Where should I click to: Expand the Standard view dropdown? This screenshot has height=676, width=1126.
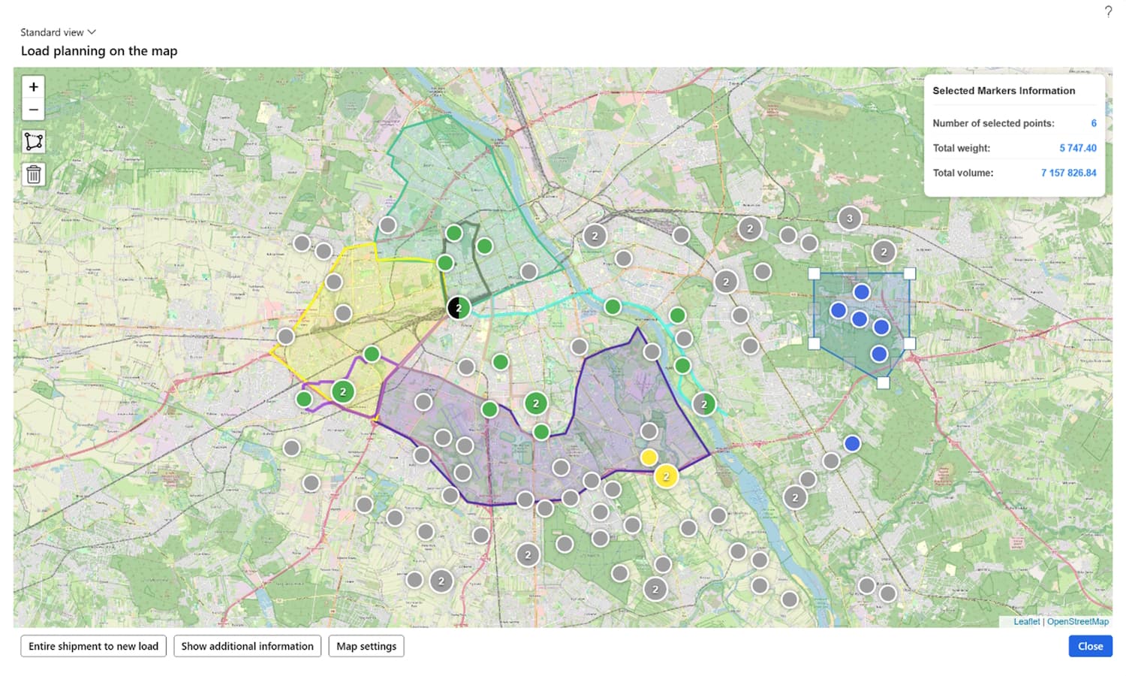[x=59, y=32]
